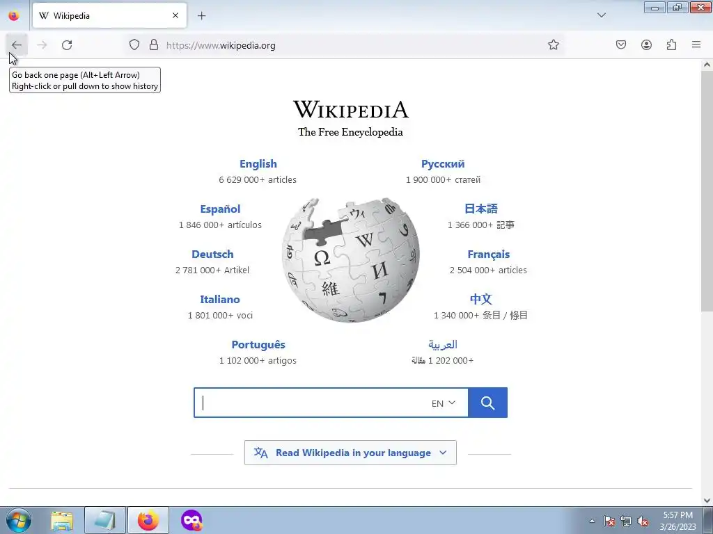Open Action Center flag icon

(609, 521)
